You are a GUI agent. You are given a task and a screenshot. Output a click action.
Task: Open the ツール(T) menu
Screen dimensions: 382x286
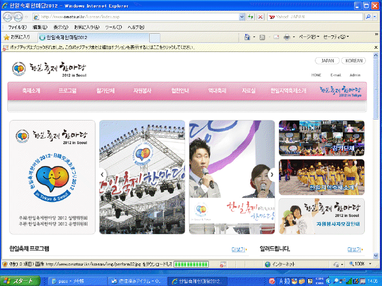[113, 27]
